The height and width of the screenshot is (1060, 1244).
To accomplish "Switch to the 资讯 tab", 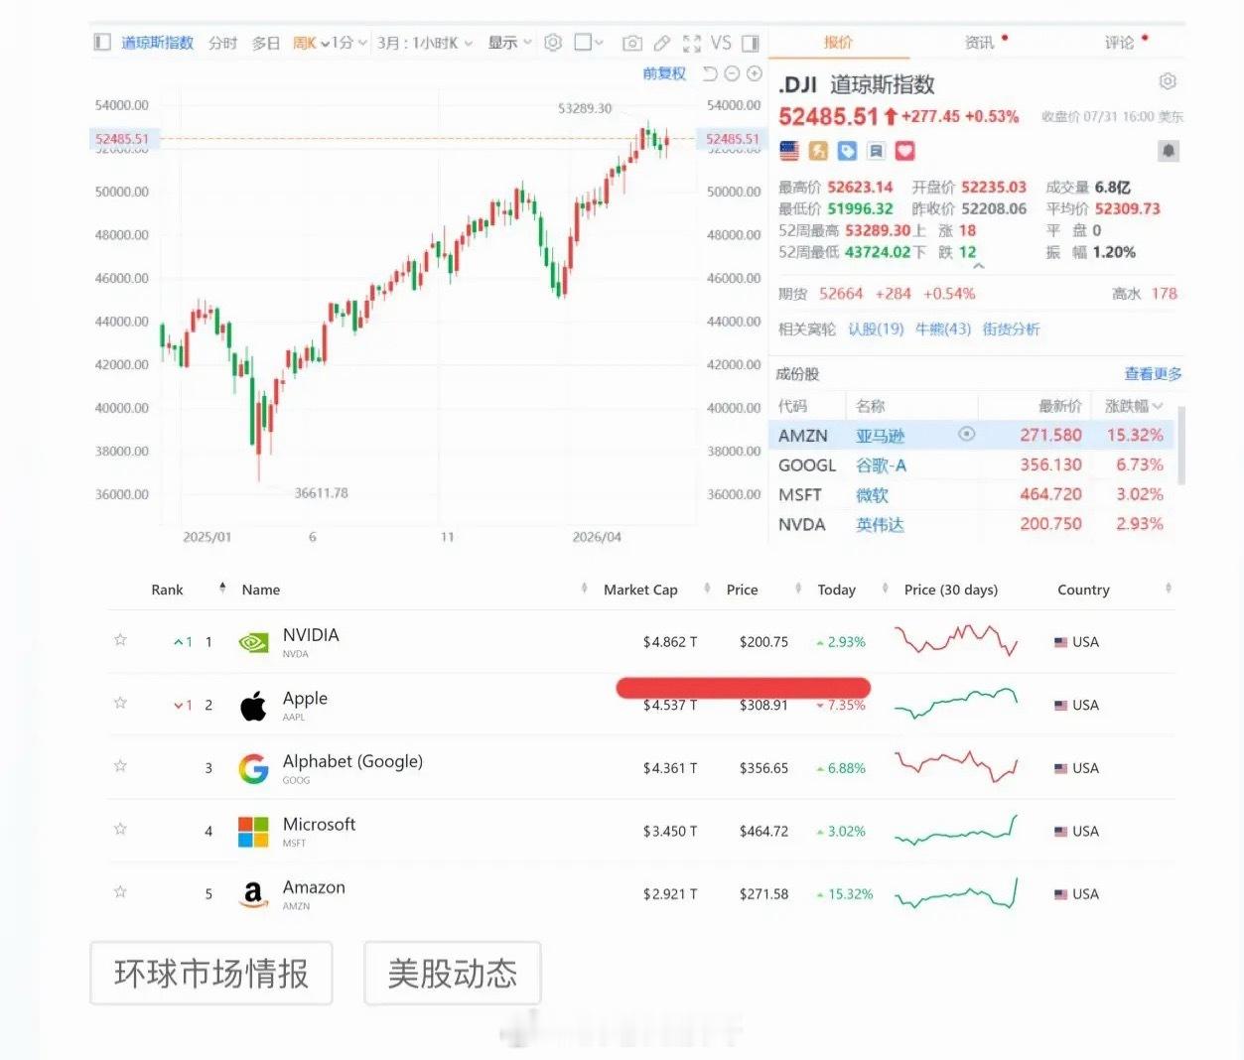I will click(x=980, y=43).
